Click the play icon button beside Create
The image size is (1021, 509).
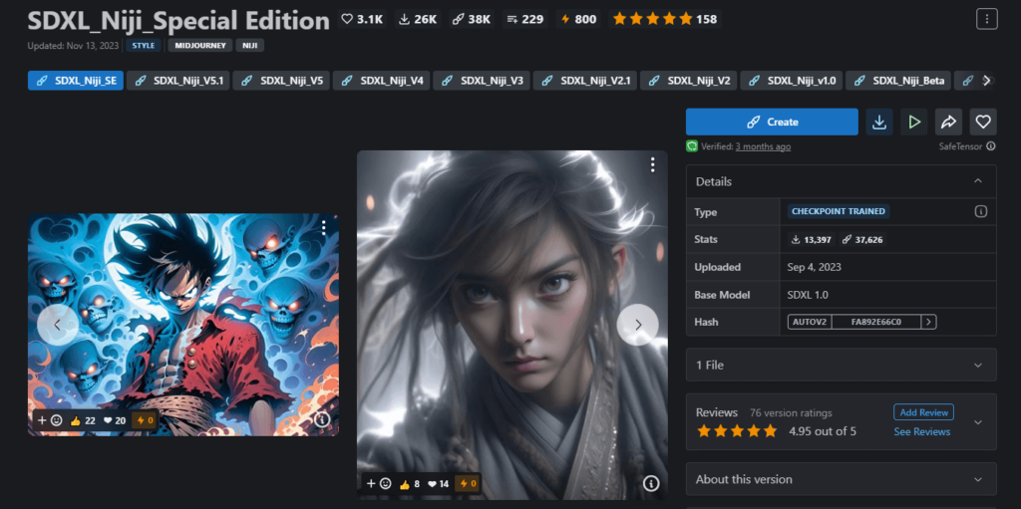pos(913,122)
